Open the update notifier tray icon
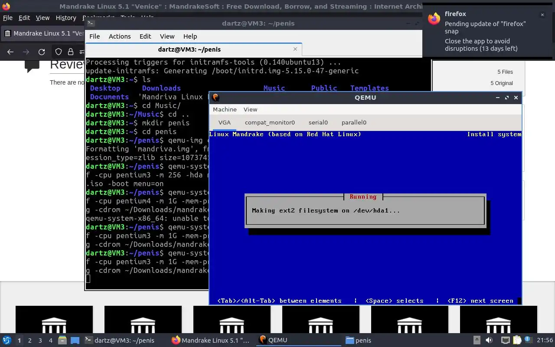This screenshot has height=347, width=555. [x=529, y=340]
